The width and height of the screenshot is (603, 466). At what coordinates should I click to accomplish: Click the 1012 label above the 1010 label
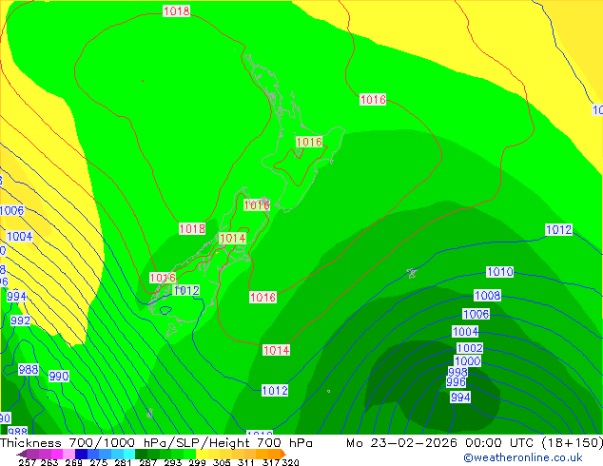(559, 229)
